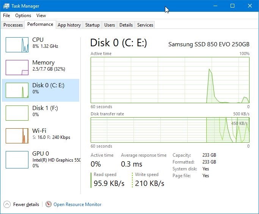
Task: Click the Disk 0 sidebar graph icon
Action: pos(17,90)
